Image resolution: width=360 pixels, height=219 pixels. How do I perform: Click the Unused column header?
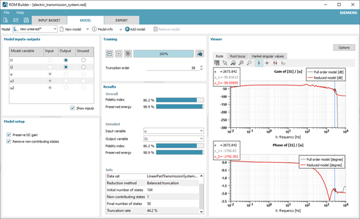point(84,51)
